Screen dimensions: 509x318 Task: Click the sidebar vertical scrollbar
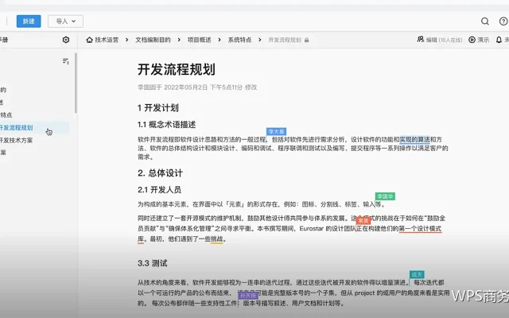[76, 83]
